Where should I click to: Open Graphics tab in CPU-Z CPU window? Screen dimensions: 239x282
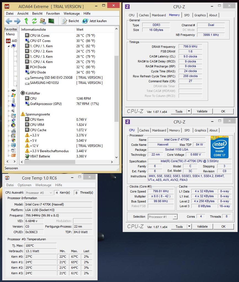200,130
